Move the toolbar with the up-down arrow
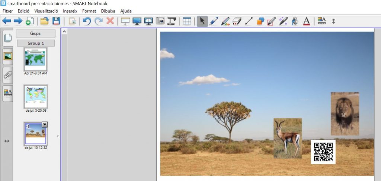The width and height of the screenshot is (381, 181). pyautogui.click(x=333, y=21)
